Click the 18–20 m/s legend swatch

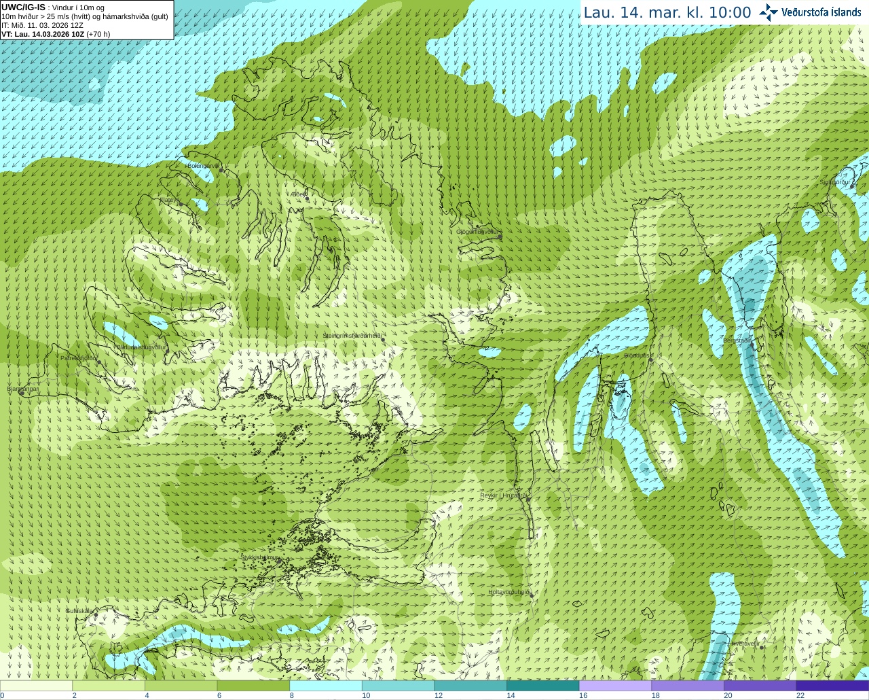(x=688, y=686)
